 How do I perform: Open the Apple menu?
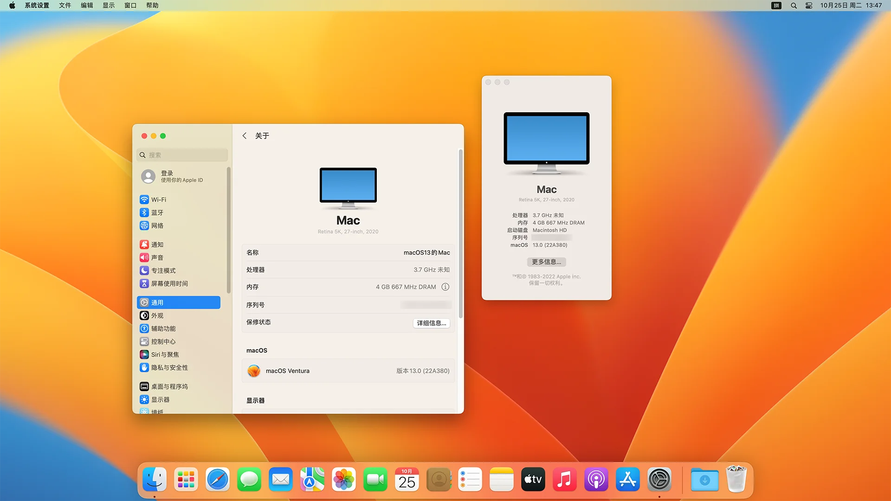coord(12,6)
